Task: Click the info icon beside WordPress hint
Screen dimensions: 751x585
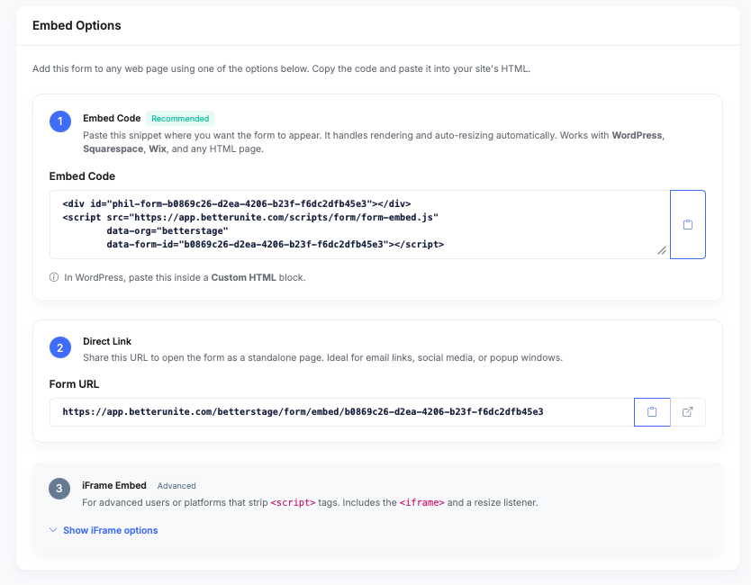Action: [x=54, y=277]
